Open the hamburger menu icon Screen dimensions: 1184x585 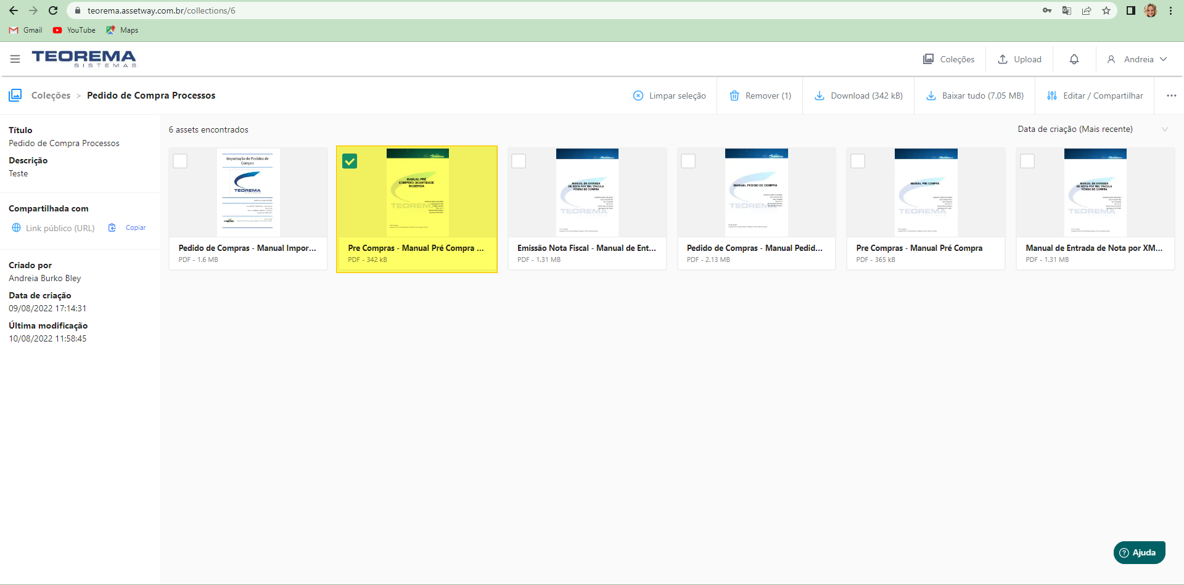(x=15, y=59)
